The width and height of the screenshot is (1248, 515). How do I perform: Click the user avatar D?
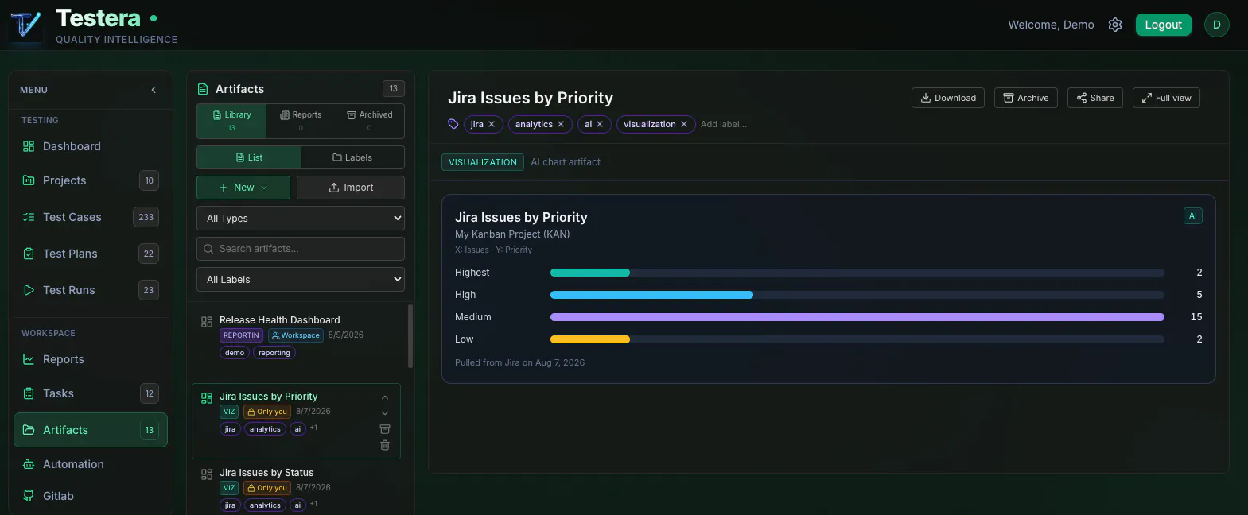click(1216, 25)
